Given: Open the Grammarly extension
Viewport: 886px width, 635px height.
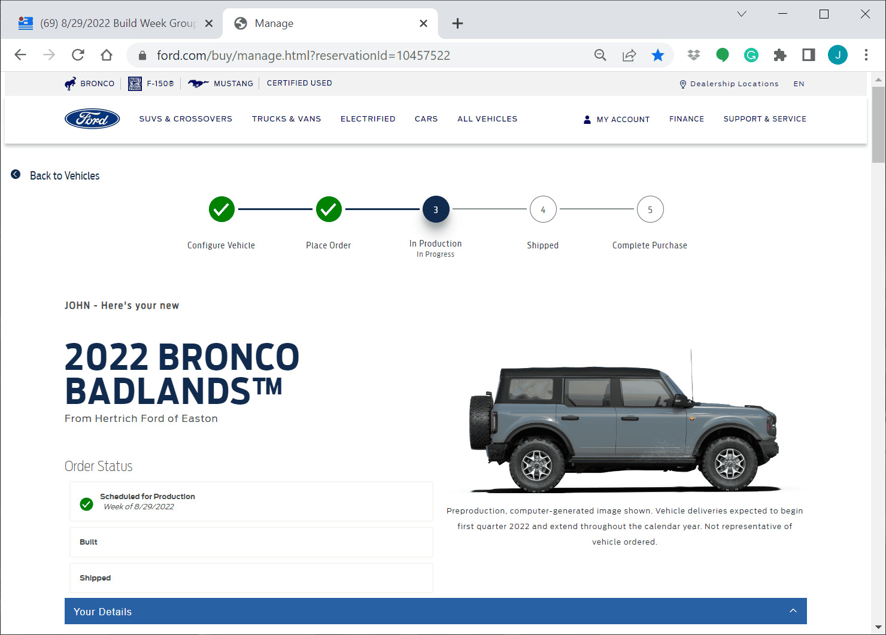Looking at the screenshot, I should [751, 56].
